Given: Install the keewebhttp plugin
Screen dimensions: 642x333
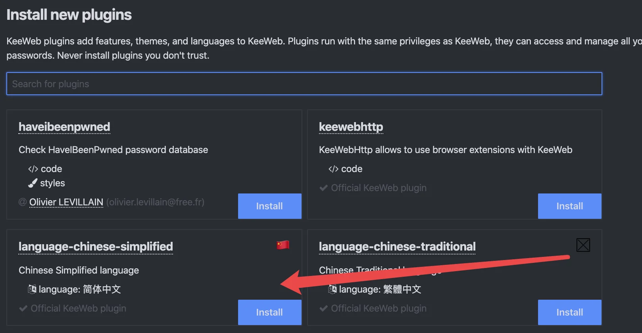Looking at the screenshot, I should (570, 206).
